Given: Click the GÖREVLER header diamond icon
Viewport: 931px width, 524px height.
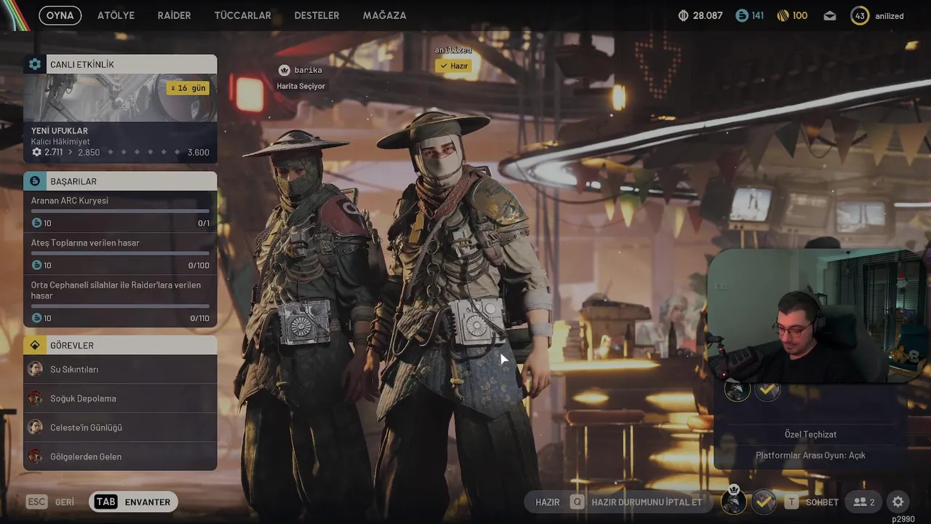Looking at the screenshot, I should pyautogui.click(x=35, y=345).
